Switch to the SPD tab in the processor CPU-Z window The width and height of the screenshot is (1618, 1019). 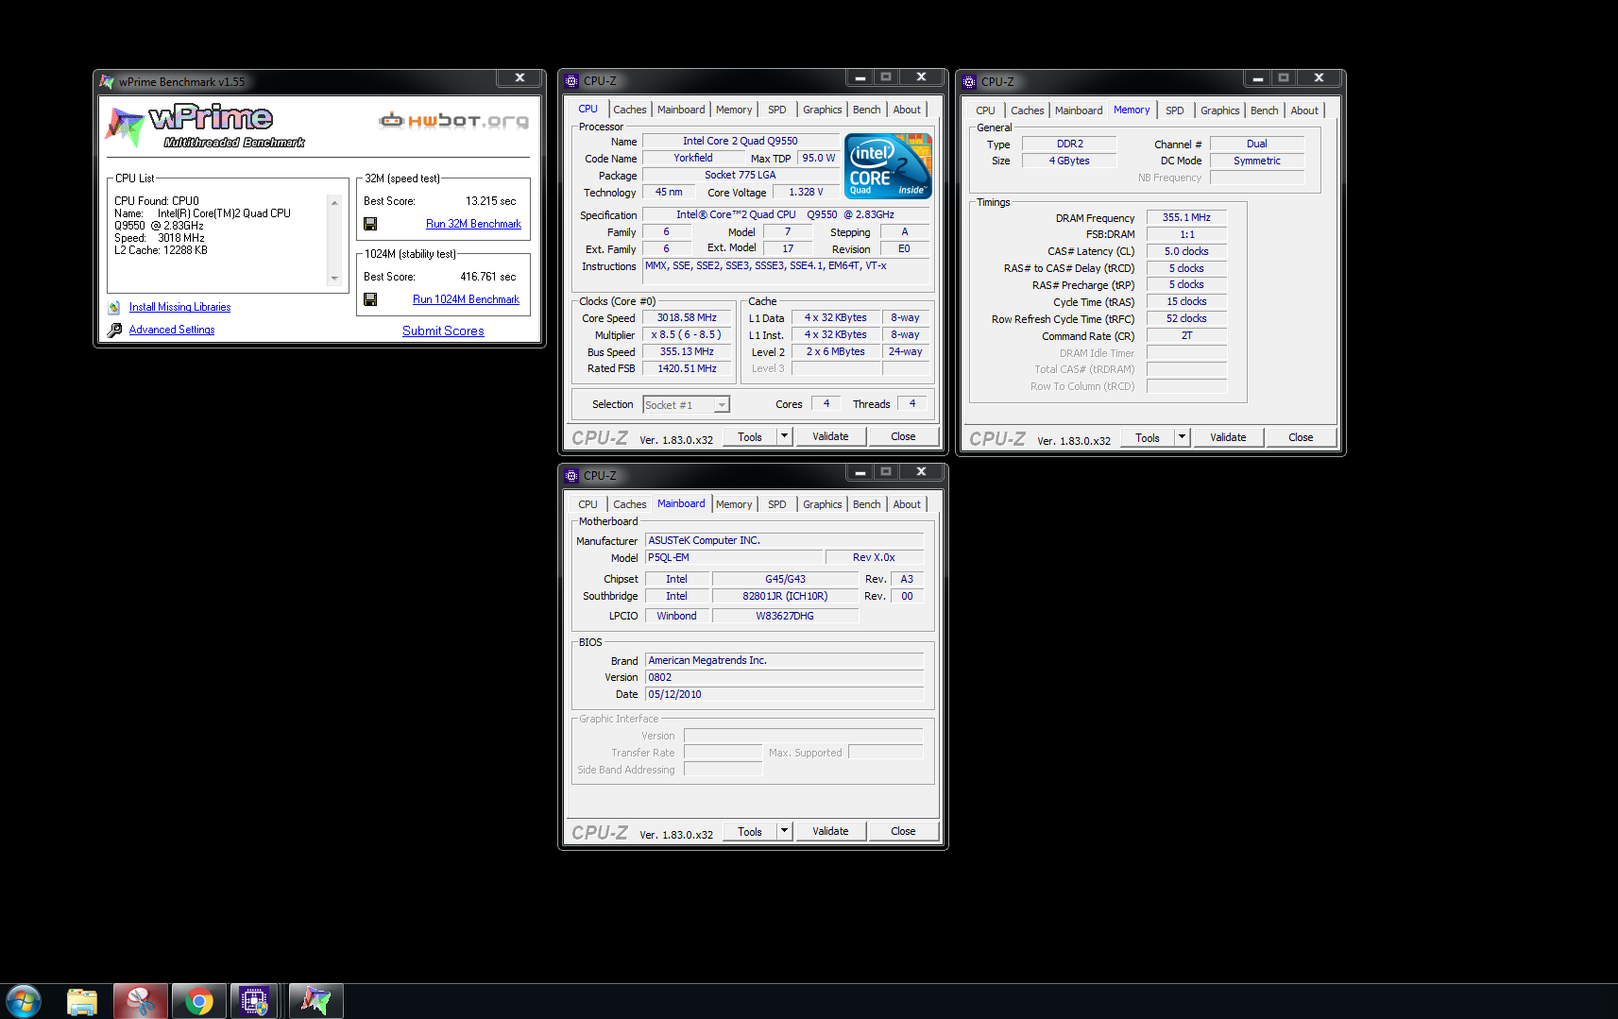click(776, 110)
